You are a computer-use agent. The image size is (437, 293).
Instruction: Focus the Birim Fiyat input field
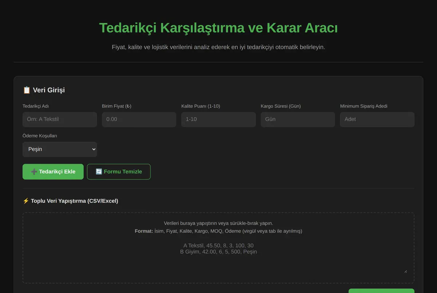click(139, 119)
